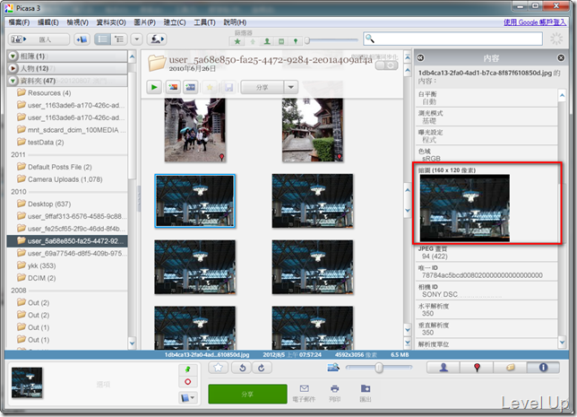The width and height of the screenshot is (577, 417).
Task: Switch to tree folder view
Action: coord(119,39)
